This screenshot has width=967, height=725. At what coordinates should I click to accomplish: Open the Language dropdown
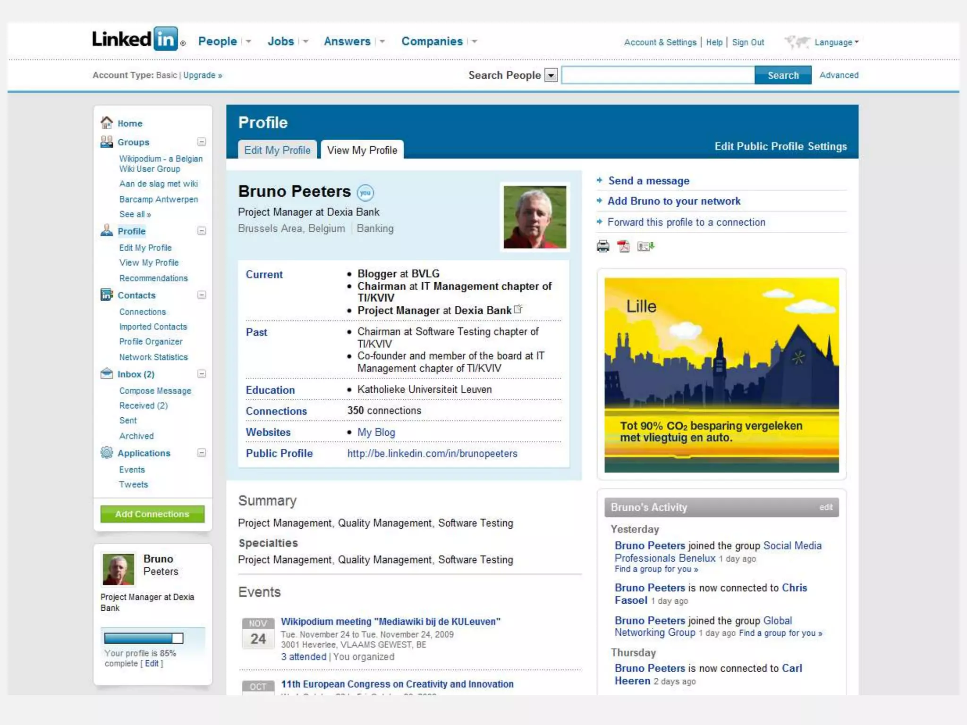[836, 42]
